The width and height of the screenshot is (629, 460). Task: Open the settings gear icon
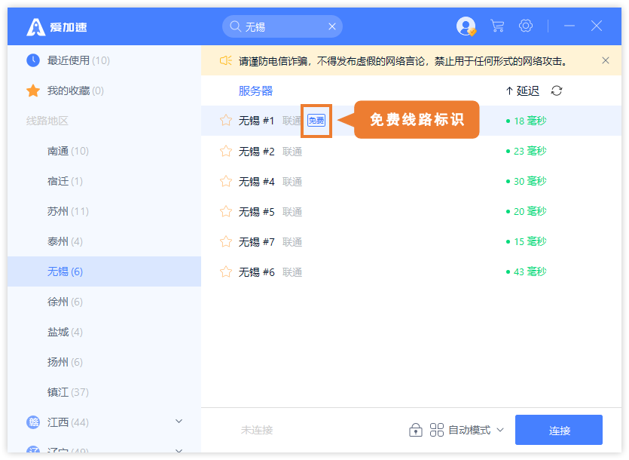pyautogui.click(x=526, y=26)
